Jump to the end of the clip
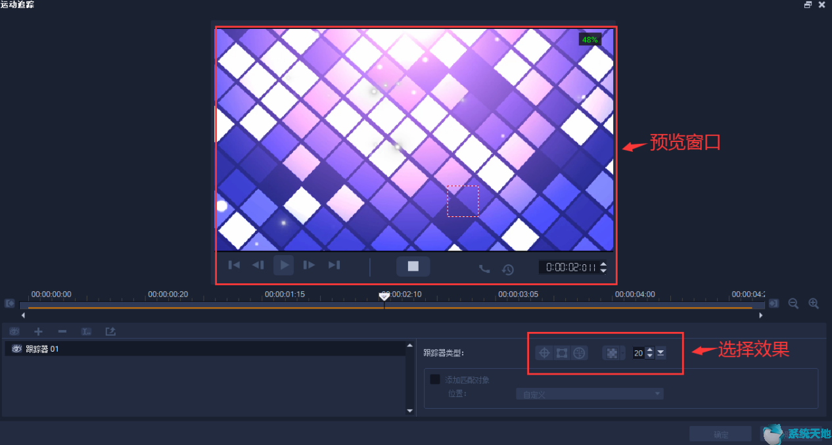Screen dimensions: 832x445 (x=334, y=265)
